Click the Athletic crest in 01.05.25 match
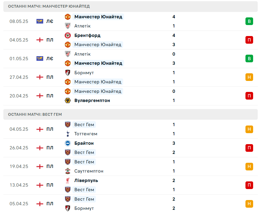The width and height of the screenshot is (262, 215). tap(68, 54)
